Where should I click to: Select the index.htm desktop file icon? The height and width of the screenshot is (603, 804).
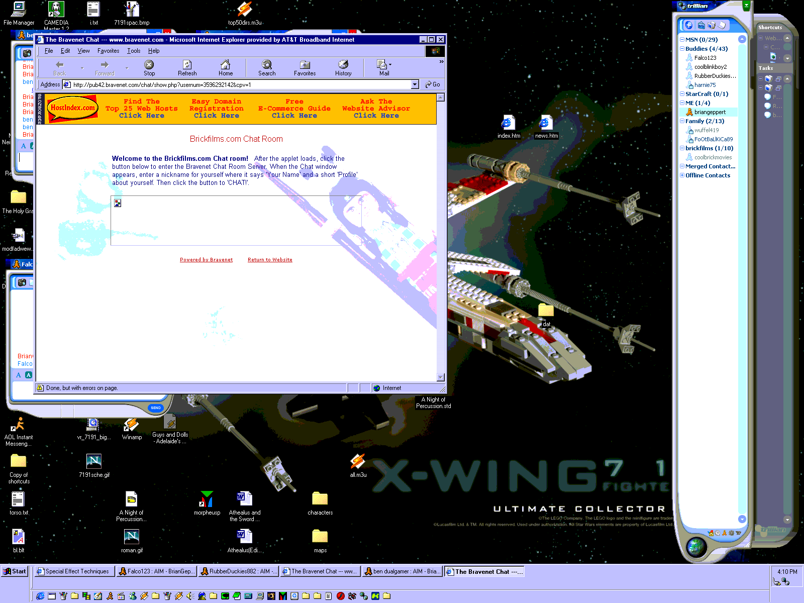pyautogui.click(x=509, y=127)
